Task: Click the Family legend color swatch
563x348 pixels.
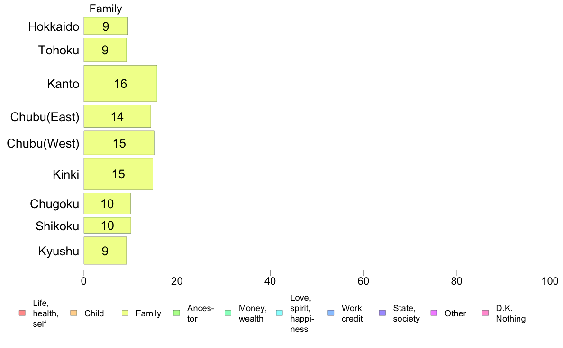Action: tap(125, 313)
